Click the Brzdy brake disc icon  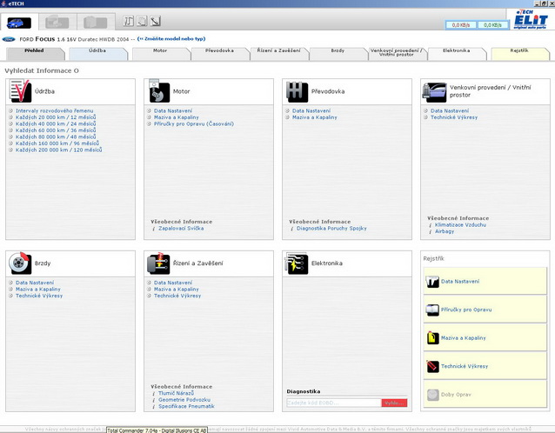pos(19,263)
